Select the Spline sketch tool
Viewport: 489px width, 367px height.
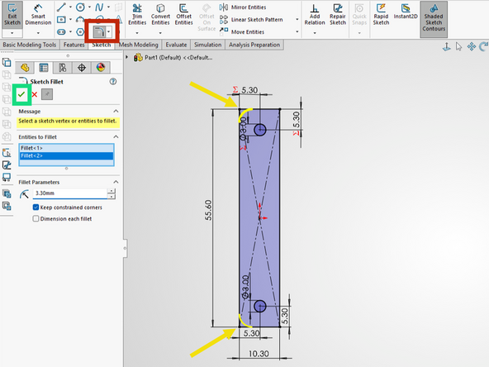pos(99,7)
